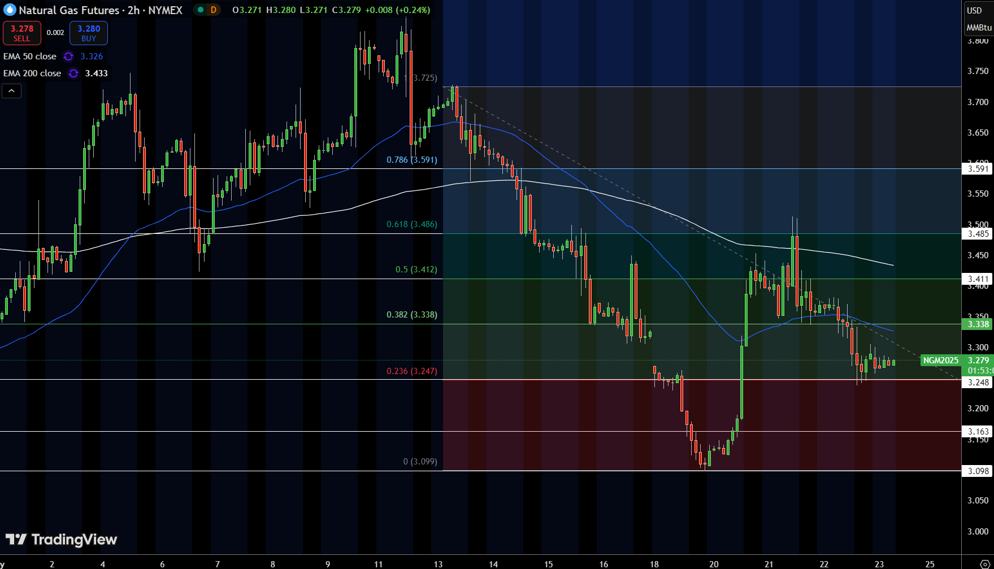
Task: Select the 0.618 (3.486) Fibonacci level label
Action: click(412, 224)
